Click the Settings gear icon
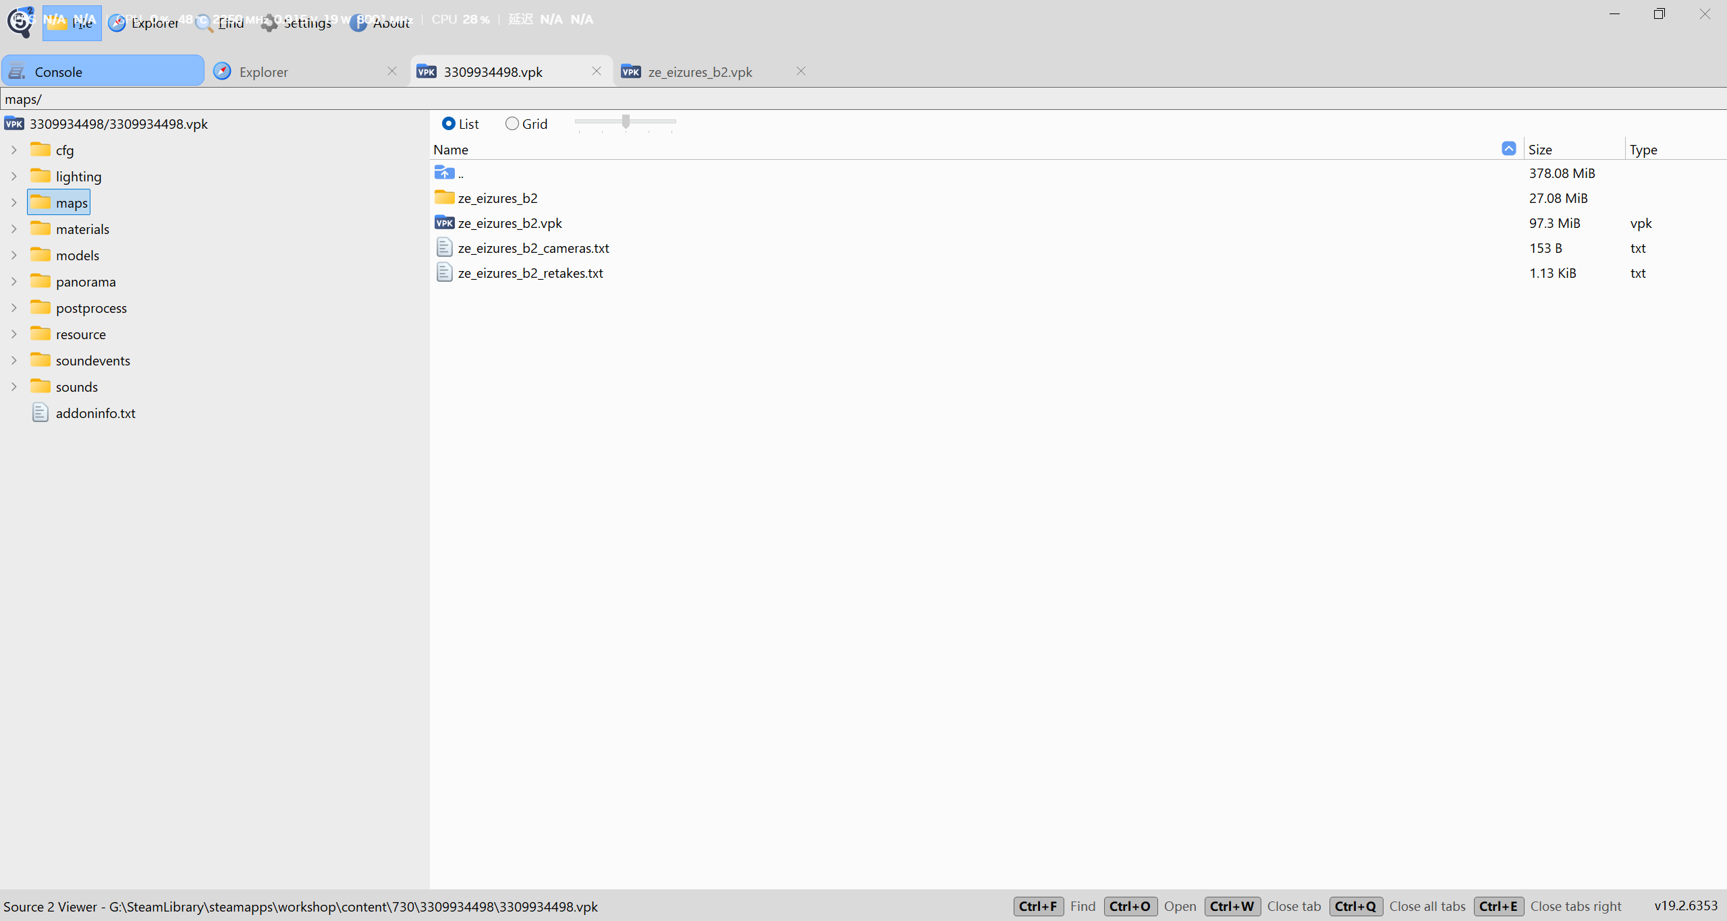 [269, 24]
